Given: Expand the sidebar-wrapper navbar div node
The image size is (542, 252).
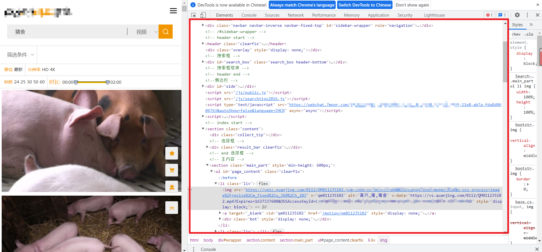Looking at the screenshot, I should click(x=203, y=25).
